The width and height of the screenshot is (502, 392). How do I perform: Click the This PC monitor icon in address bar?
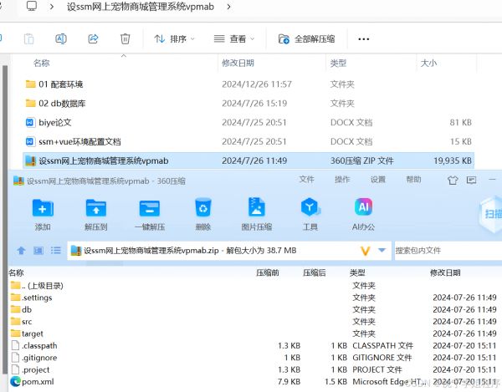[32, 6]
